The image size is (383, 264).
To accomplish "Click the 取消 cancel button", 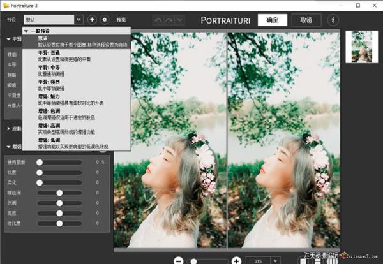I will coord(306,20).
